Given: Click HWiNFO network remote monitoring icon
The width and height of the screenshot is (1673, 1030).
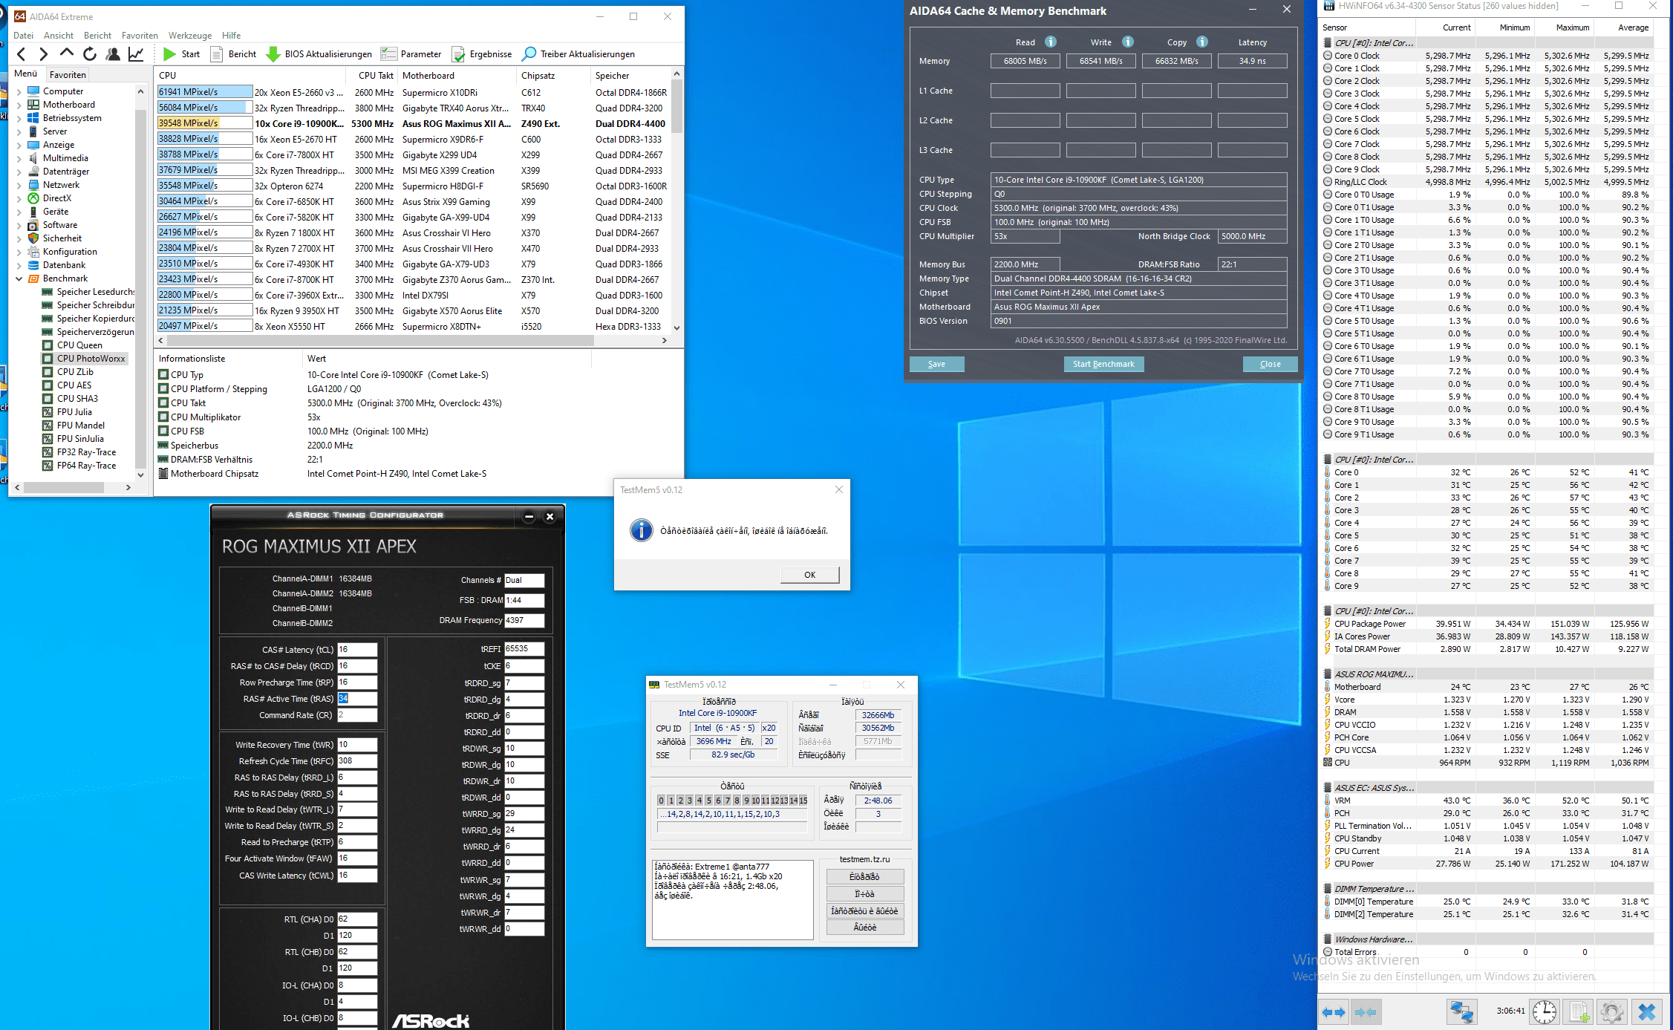Looking at the screenshot, I should coord(1461,1011).
